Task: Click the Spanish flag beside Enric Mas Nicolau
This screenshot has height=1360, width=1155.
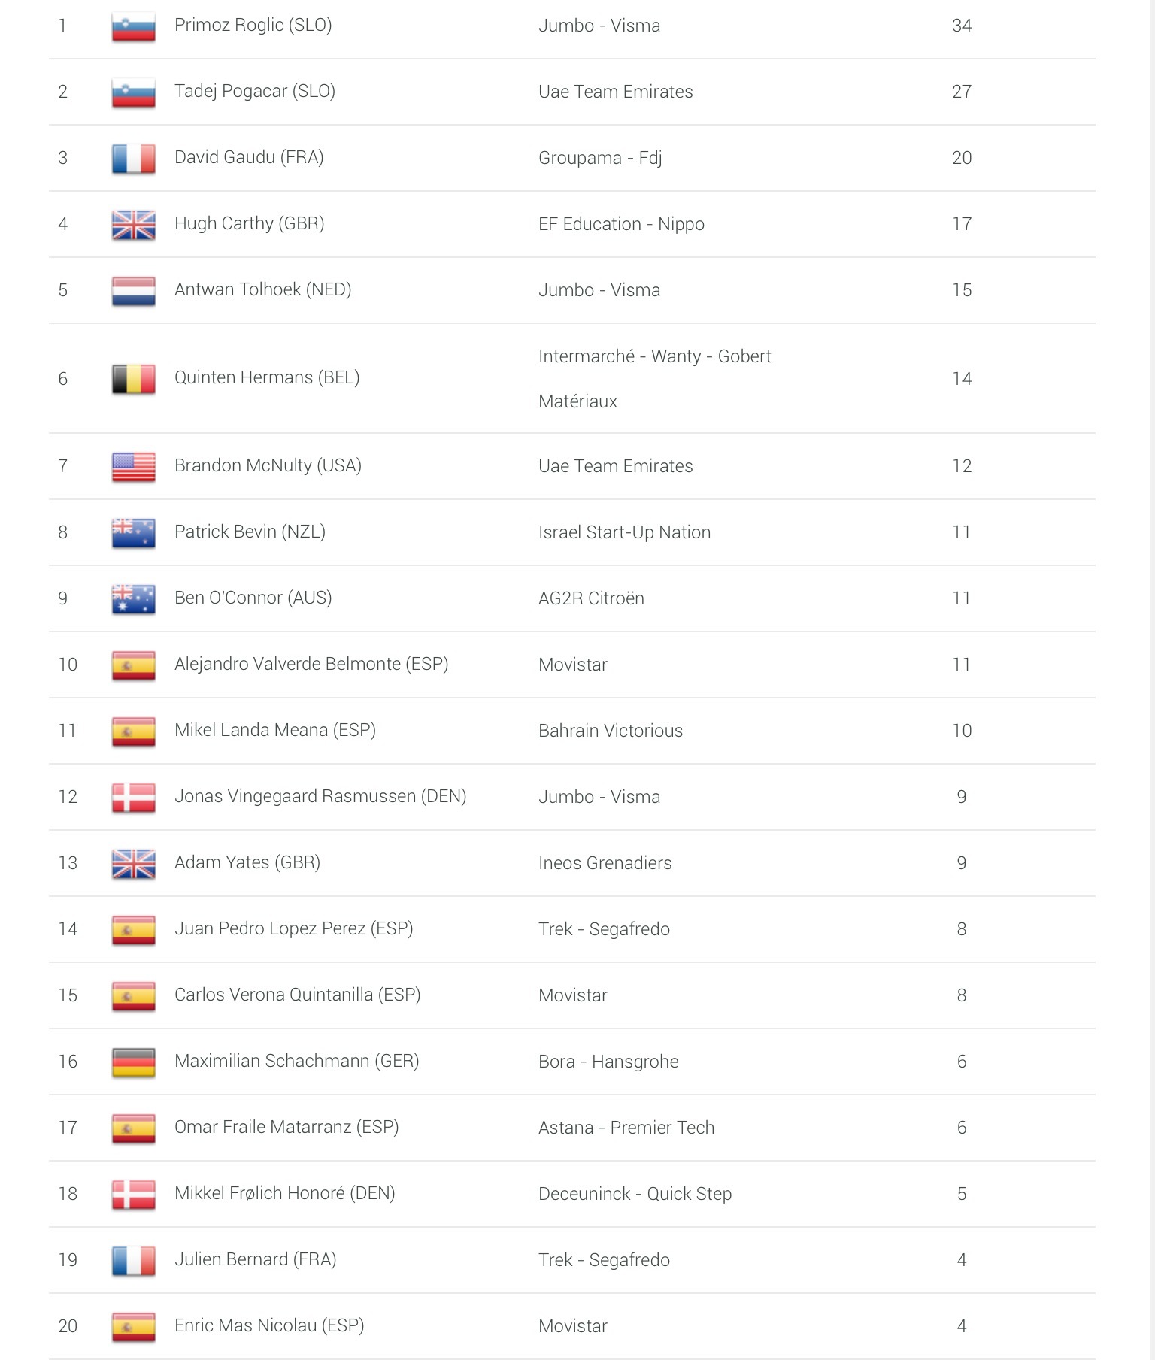Action: pos(133,1327)
